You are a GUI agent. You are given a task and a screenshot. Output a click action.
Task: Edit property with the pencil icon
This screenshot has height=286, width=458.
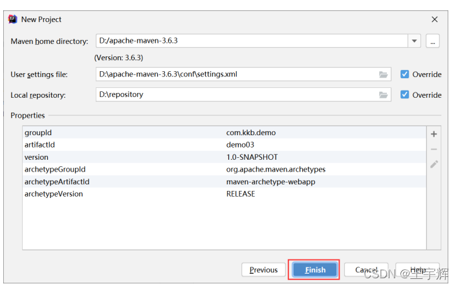point(434,164)
